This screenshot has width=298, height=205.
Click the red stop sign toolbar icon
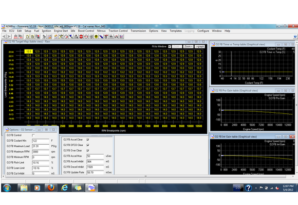[x=81, y=37]
